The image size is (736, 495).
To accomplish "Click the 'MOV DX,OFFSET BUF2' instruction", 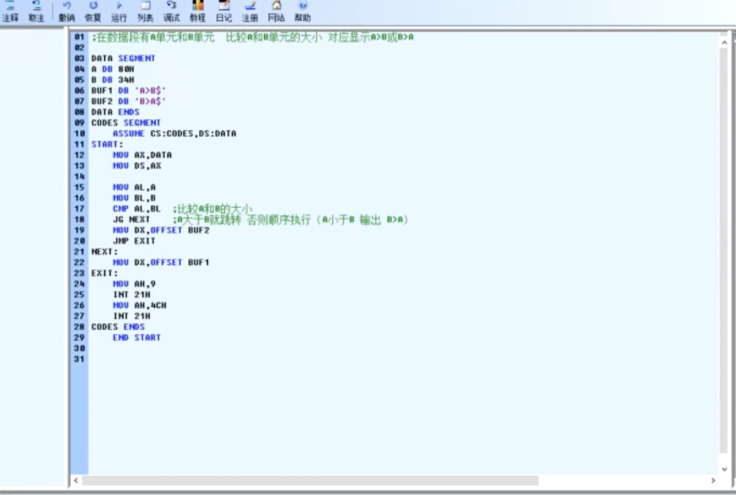I will click(161, 230).
